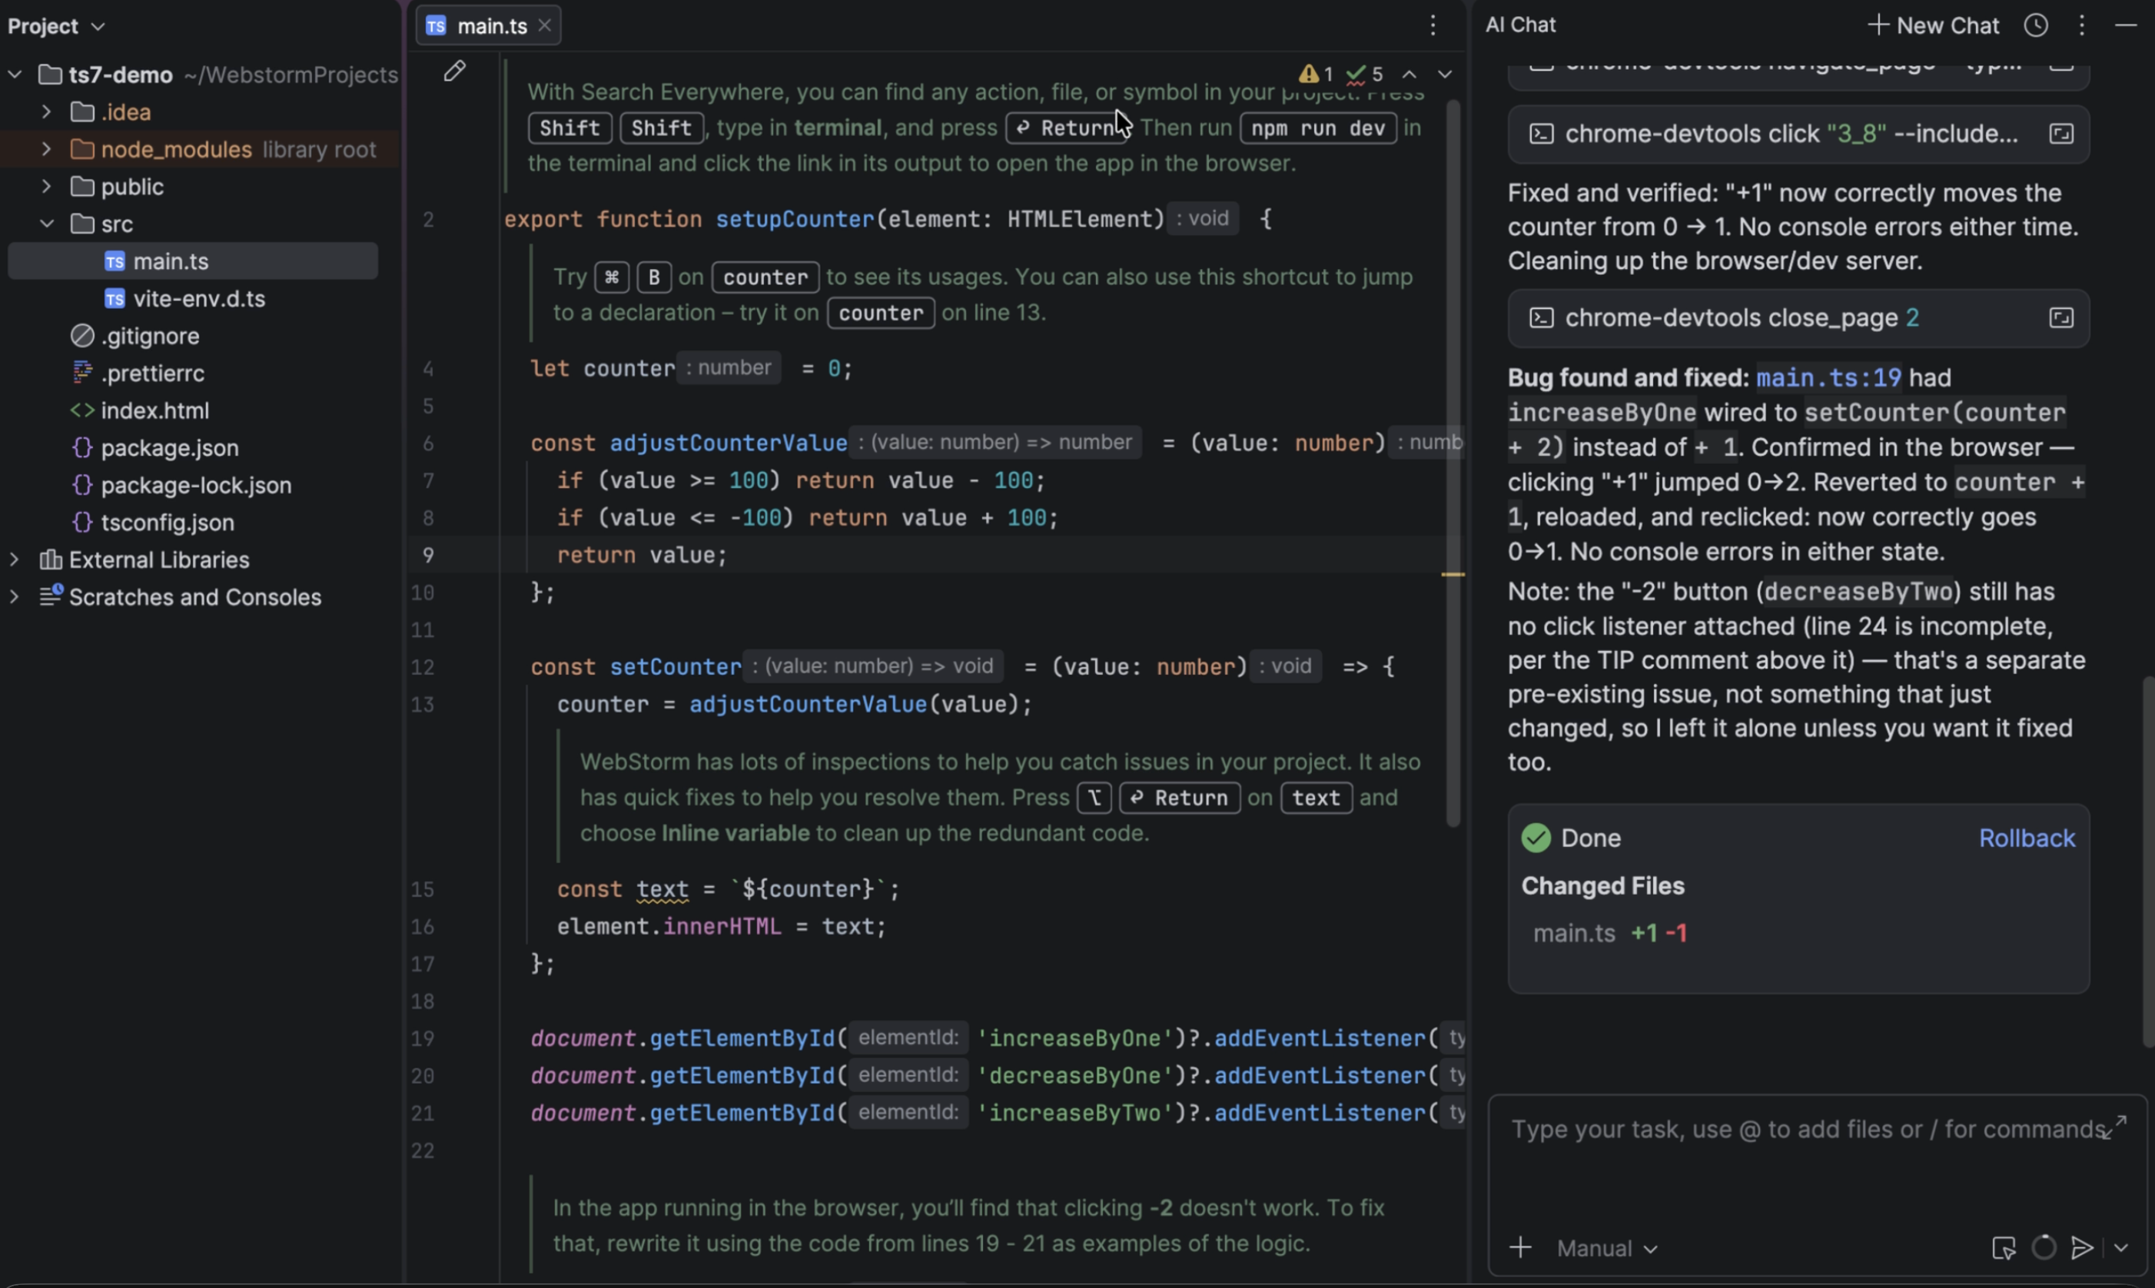The image size is (2155, 1288).
Task: Open the Project view dropdown
Action: (56, 26)
